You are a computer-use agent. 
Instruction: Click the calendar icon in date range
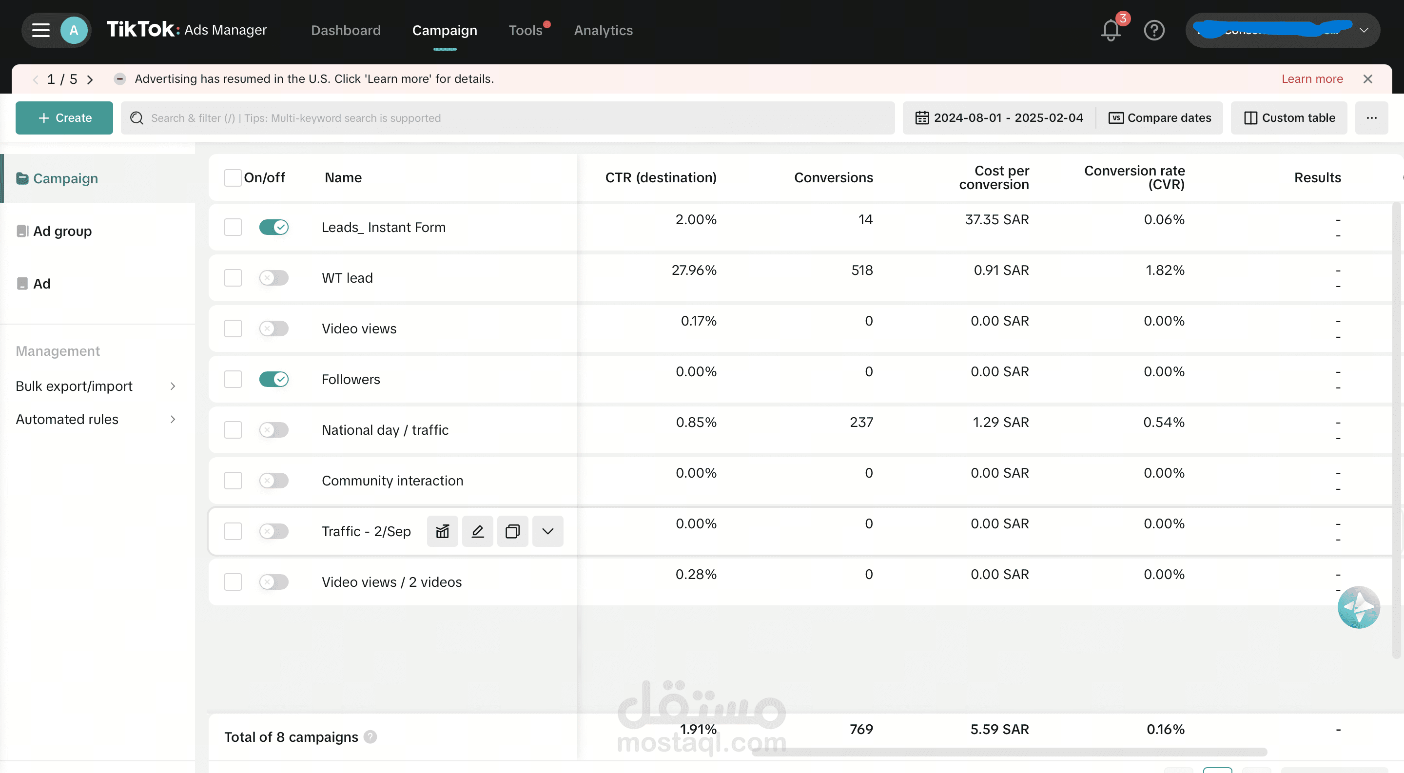tap(922, 117)
